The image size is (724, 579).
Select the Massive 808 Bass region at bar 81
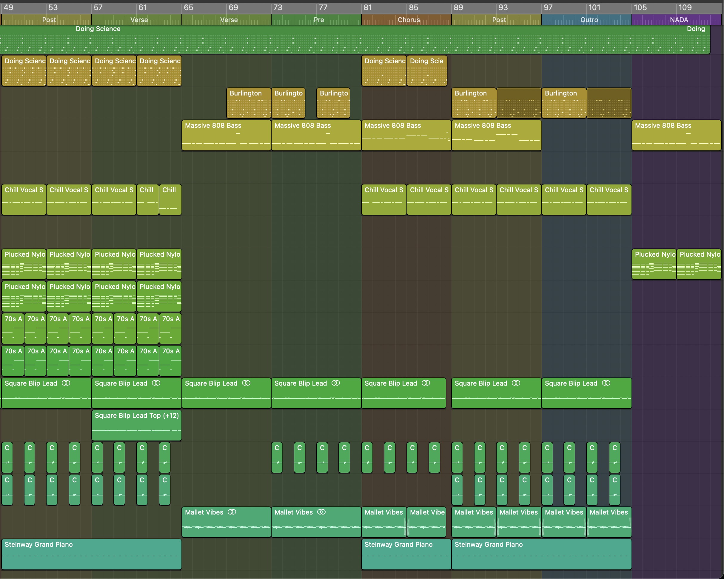click(406, 135)
